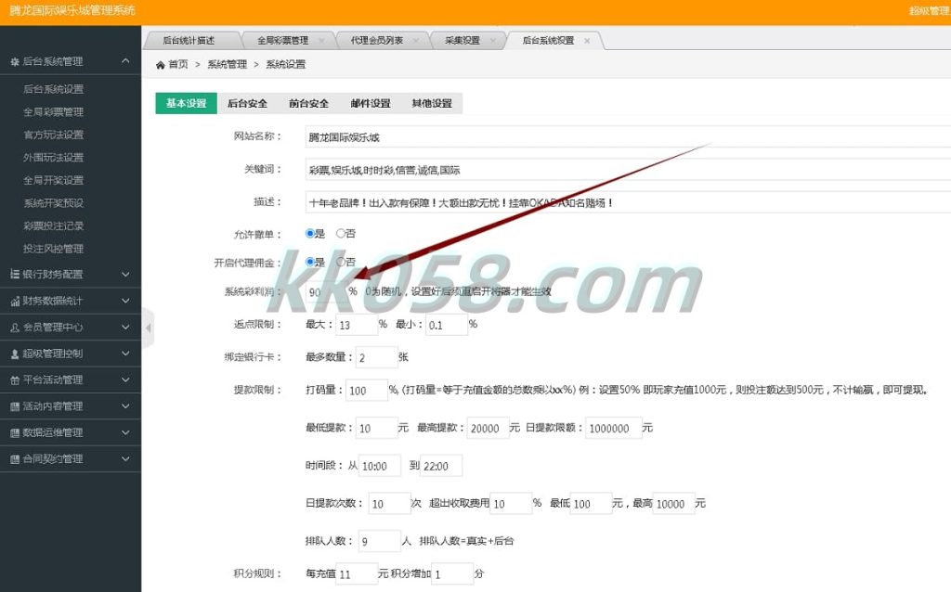Click the bar chart icon beside 财务数据统计
This screenshot has height=592, width=951.
click(x=15, y=301)
